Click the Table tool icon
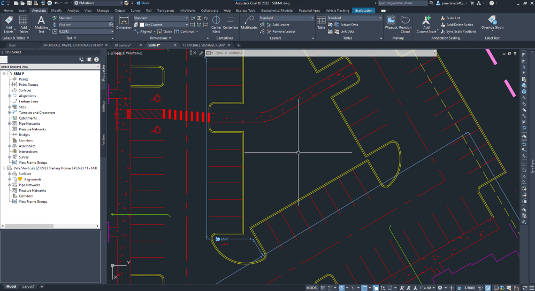Viewport: 535px width, 291px height. 321,22
